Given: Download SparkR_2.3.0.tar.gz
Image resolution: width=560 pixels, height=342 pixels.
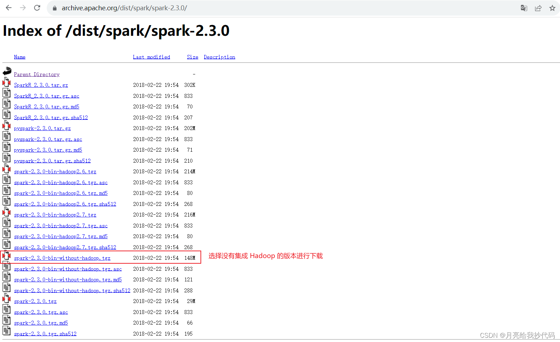Looking at the screenshot, I should (41, 85).
